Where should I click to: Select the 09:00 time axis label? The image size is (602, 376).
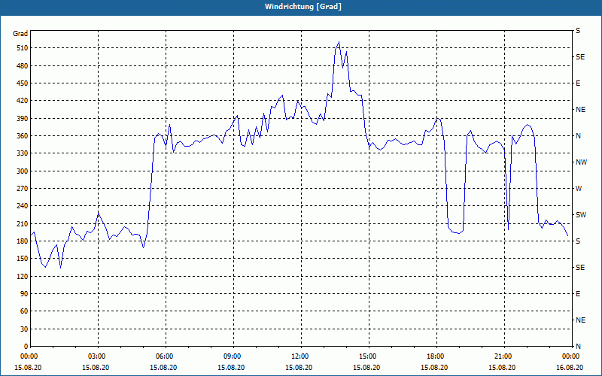click(x=233, y=356)
